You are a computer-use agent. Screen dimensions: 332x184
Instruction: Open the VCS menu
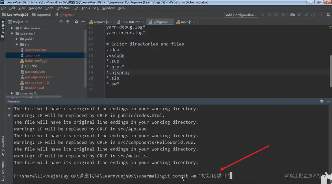pyautogui.click(x=96, y=8)
